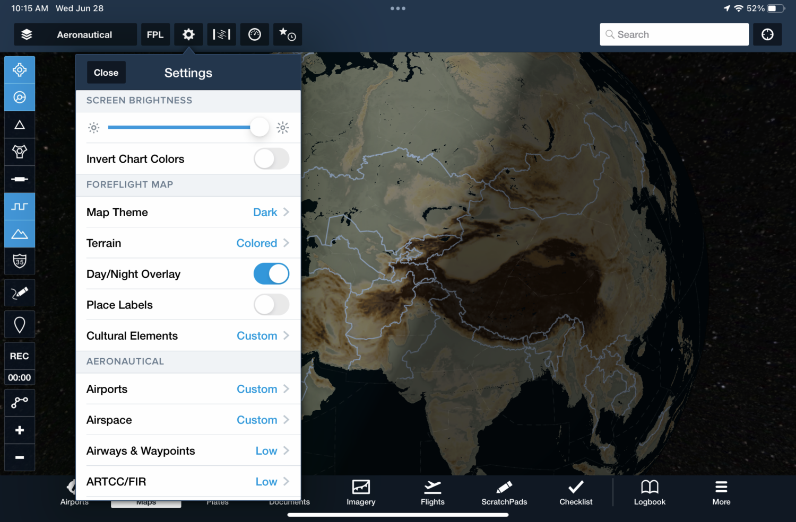This screenshot has width=796, height=522.
Task: Select the runway wind calculator icon
Action: (x=221, y=34)
